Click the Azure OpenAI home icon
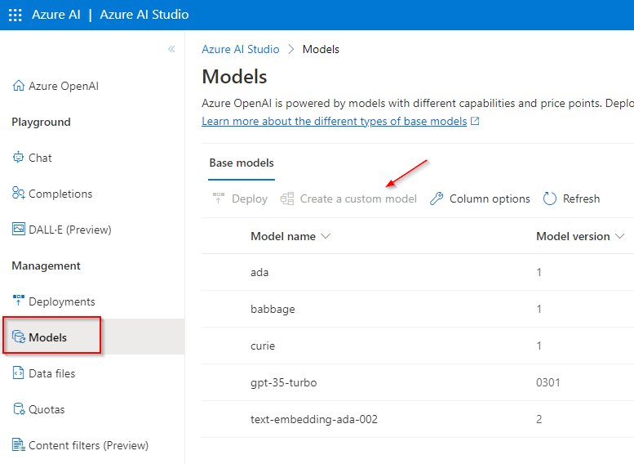Screen dimensions: 634x464 coord(18,86)
